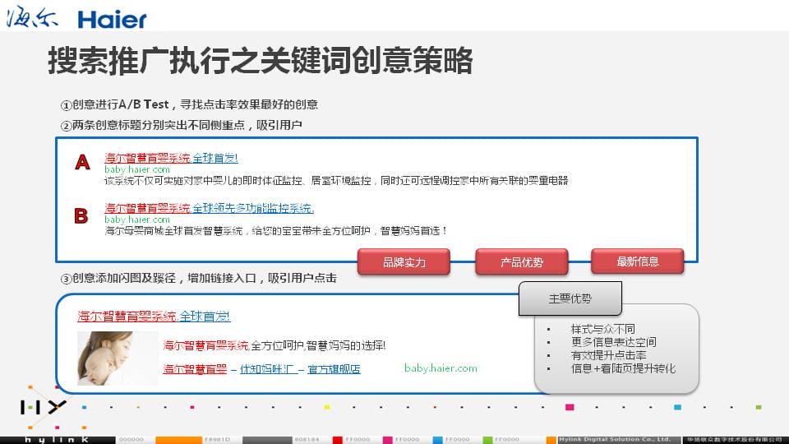
Task: Click point ③ 创意添加闪图及蹊径 text
Action: [198, 278]
